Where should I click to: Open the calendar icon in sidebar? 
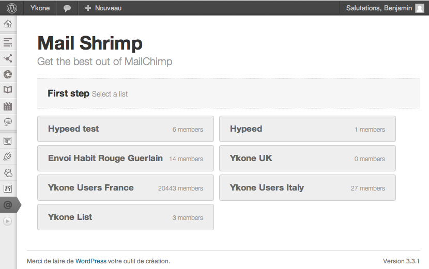pyautogui.click(x=8, y=106)
